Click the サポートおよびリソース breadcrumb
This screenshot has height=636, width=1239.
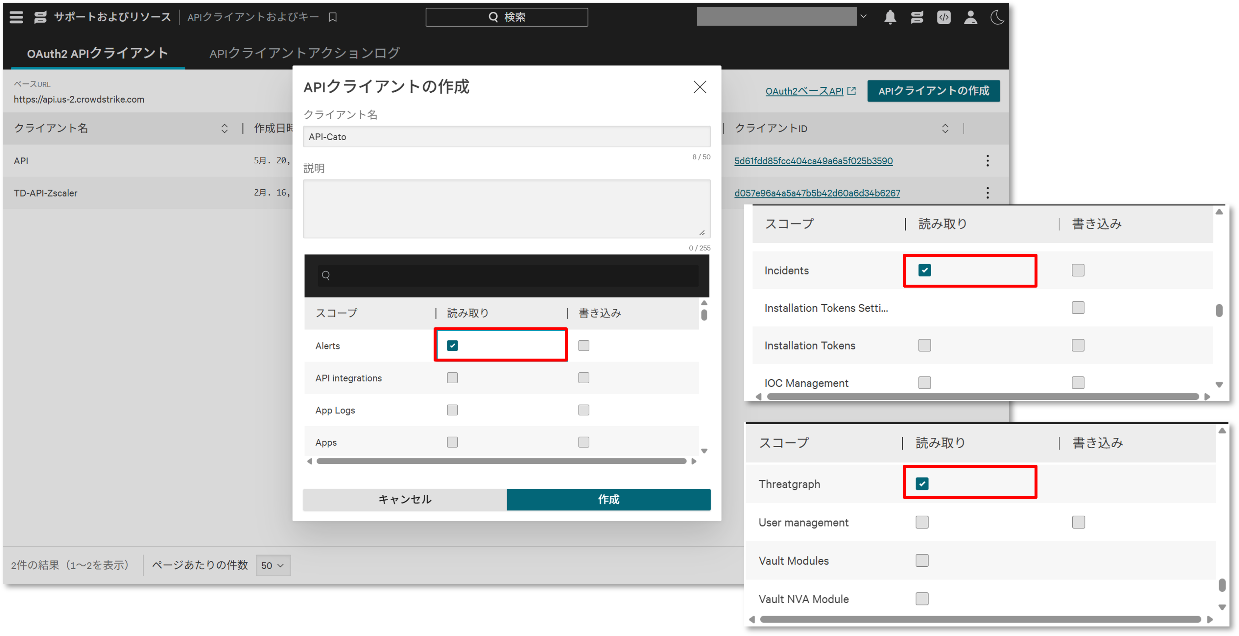coord(112,17)
